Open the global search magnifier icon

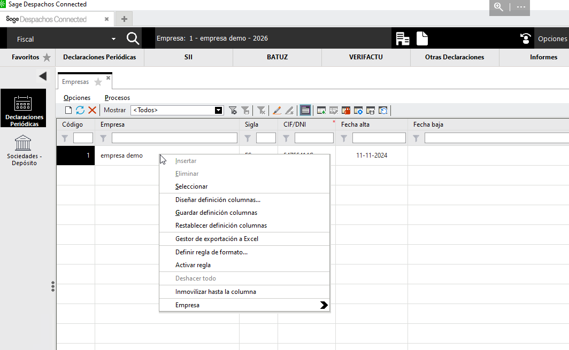coord(133,38)
